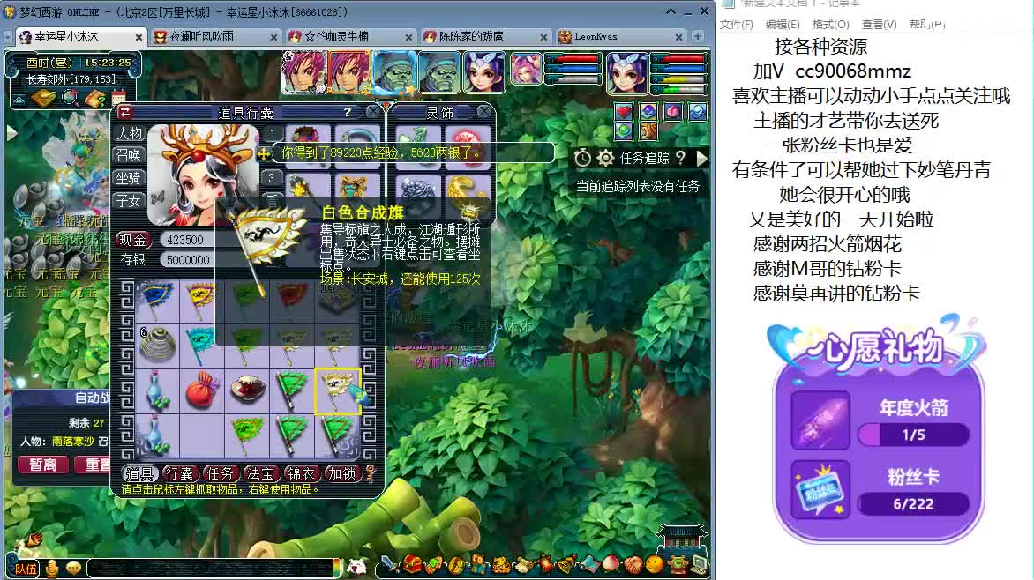Image resolution: width=1034 pixels, height=580 pixels.
Task: Open the smiley face friends icon
Action: click(654, 565)
